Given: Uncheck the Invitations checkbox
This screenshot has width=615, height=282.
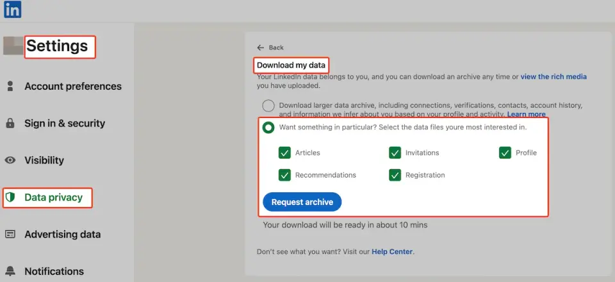Looking at the screenshot, I should pyautogui.click(x=395, y=153).
